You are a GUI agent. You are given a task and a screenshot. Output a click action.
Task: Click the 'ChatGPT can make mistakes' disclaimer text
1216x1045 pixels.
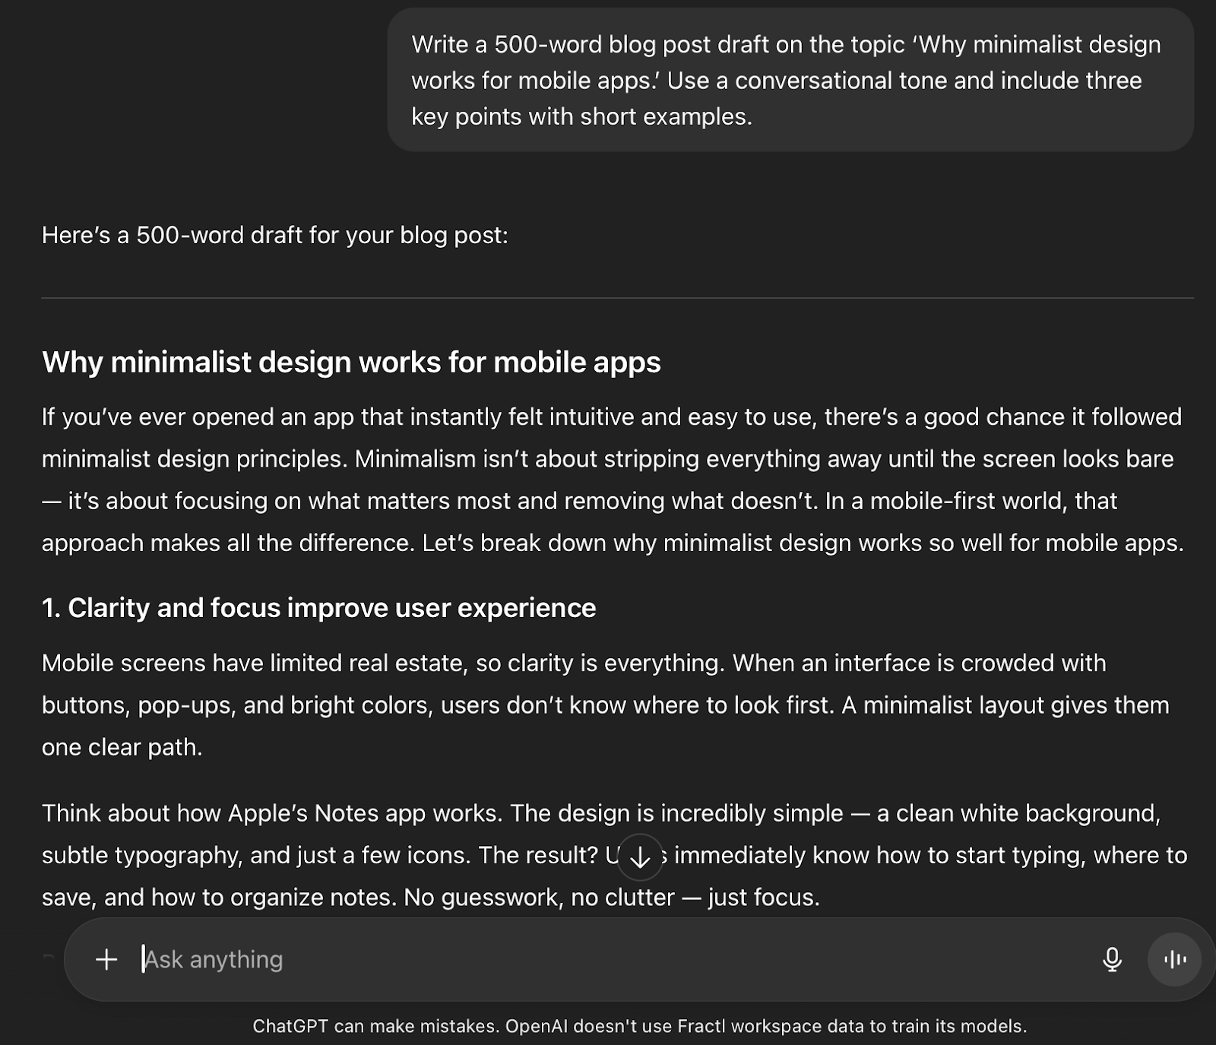coord(639,1026)
